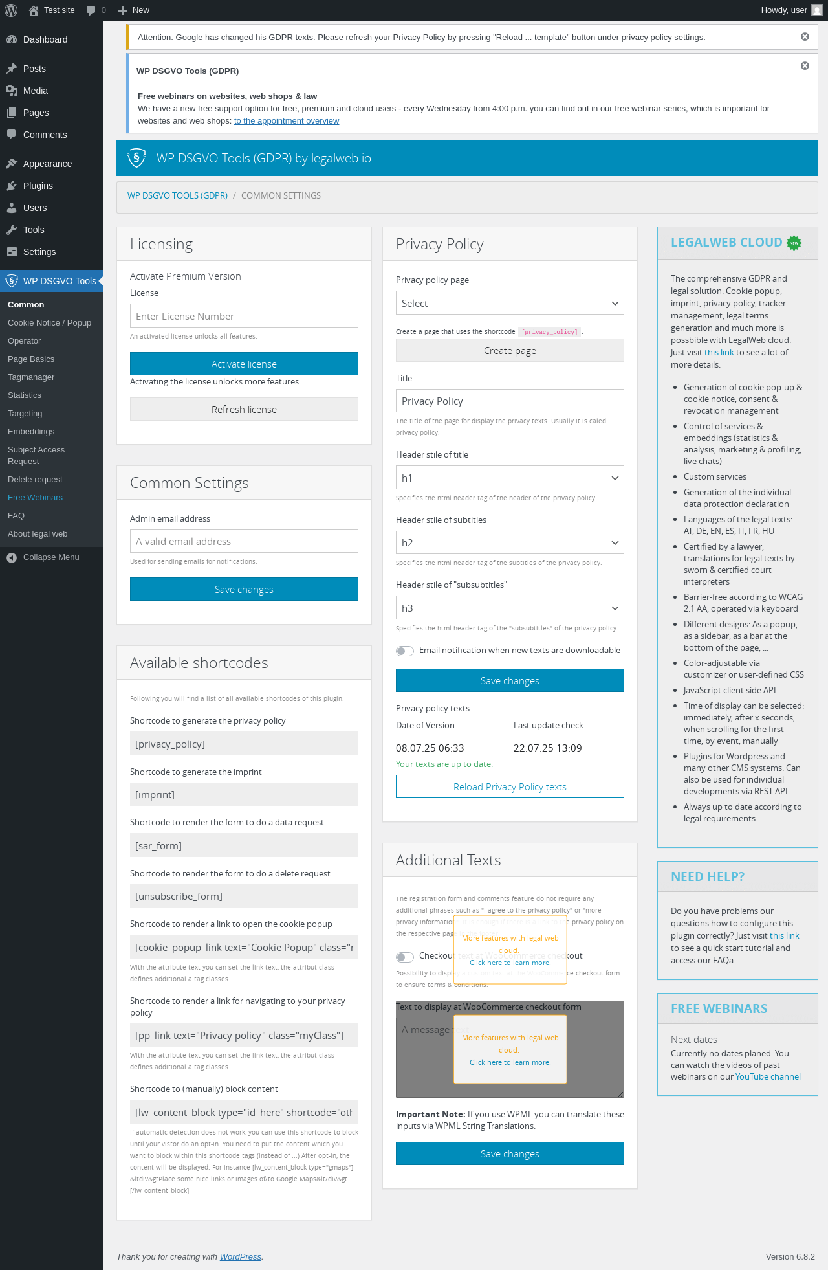Click the Posts pin icon
The width and height of the screenshot is (828, 1270).
pos(12,69)
